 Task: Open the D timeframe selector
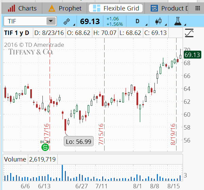pos(138,21)
